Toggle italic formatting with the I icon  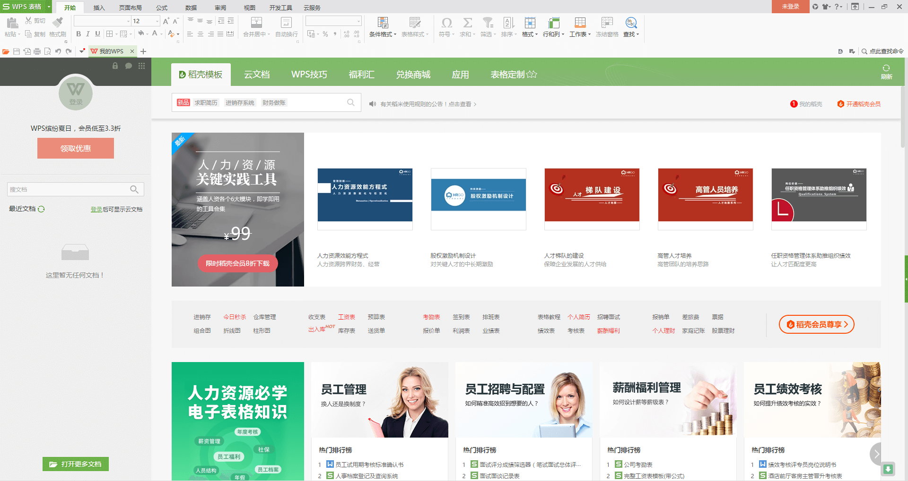tap(87, 34)
